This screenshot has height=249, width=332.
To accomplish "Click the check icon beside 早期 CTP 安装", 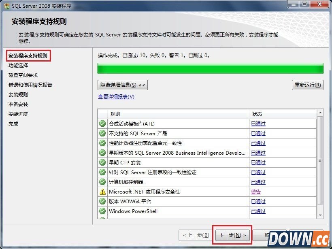I will coord(102,162).
